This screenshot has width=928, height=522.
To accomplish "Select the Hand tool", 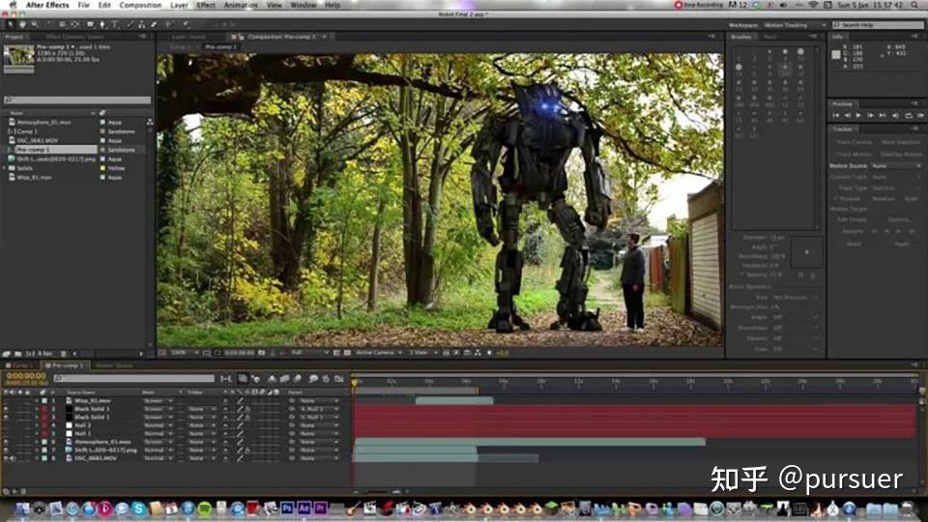I will (x=22, y=24).
